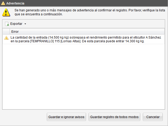Click the text 'que se encuentra a continuación'
Screen dimensions: 168x126
pyautogui.click(x=39, y=14)
